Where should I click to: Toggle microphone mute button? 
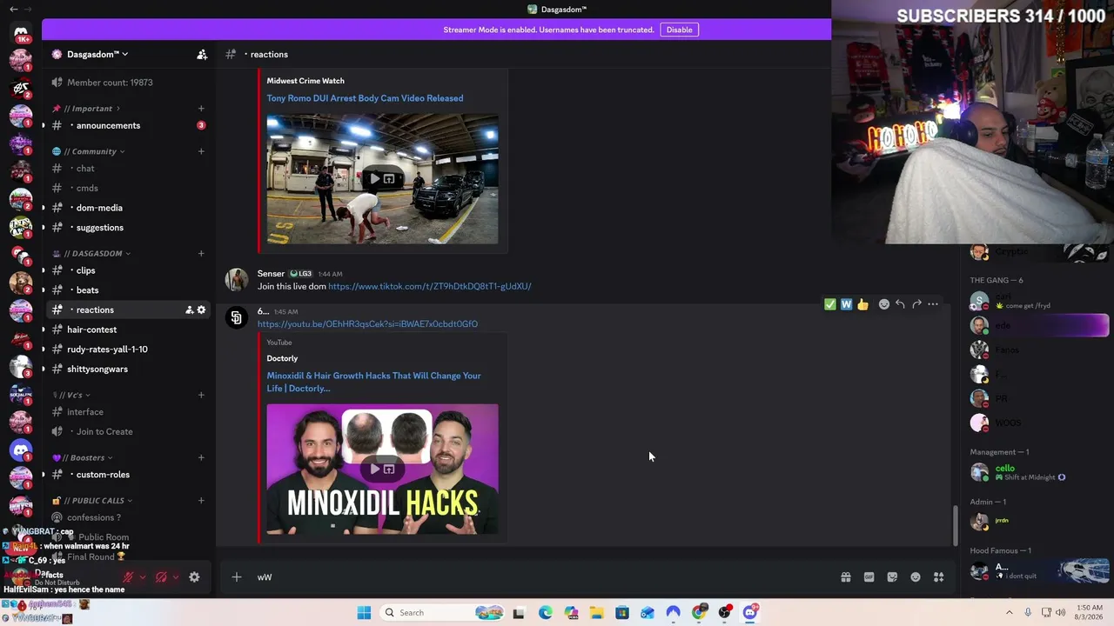(x=128, y=576)
